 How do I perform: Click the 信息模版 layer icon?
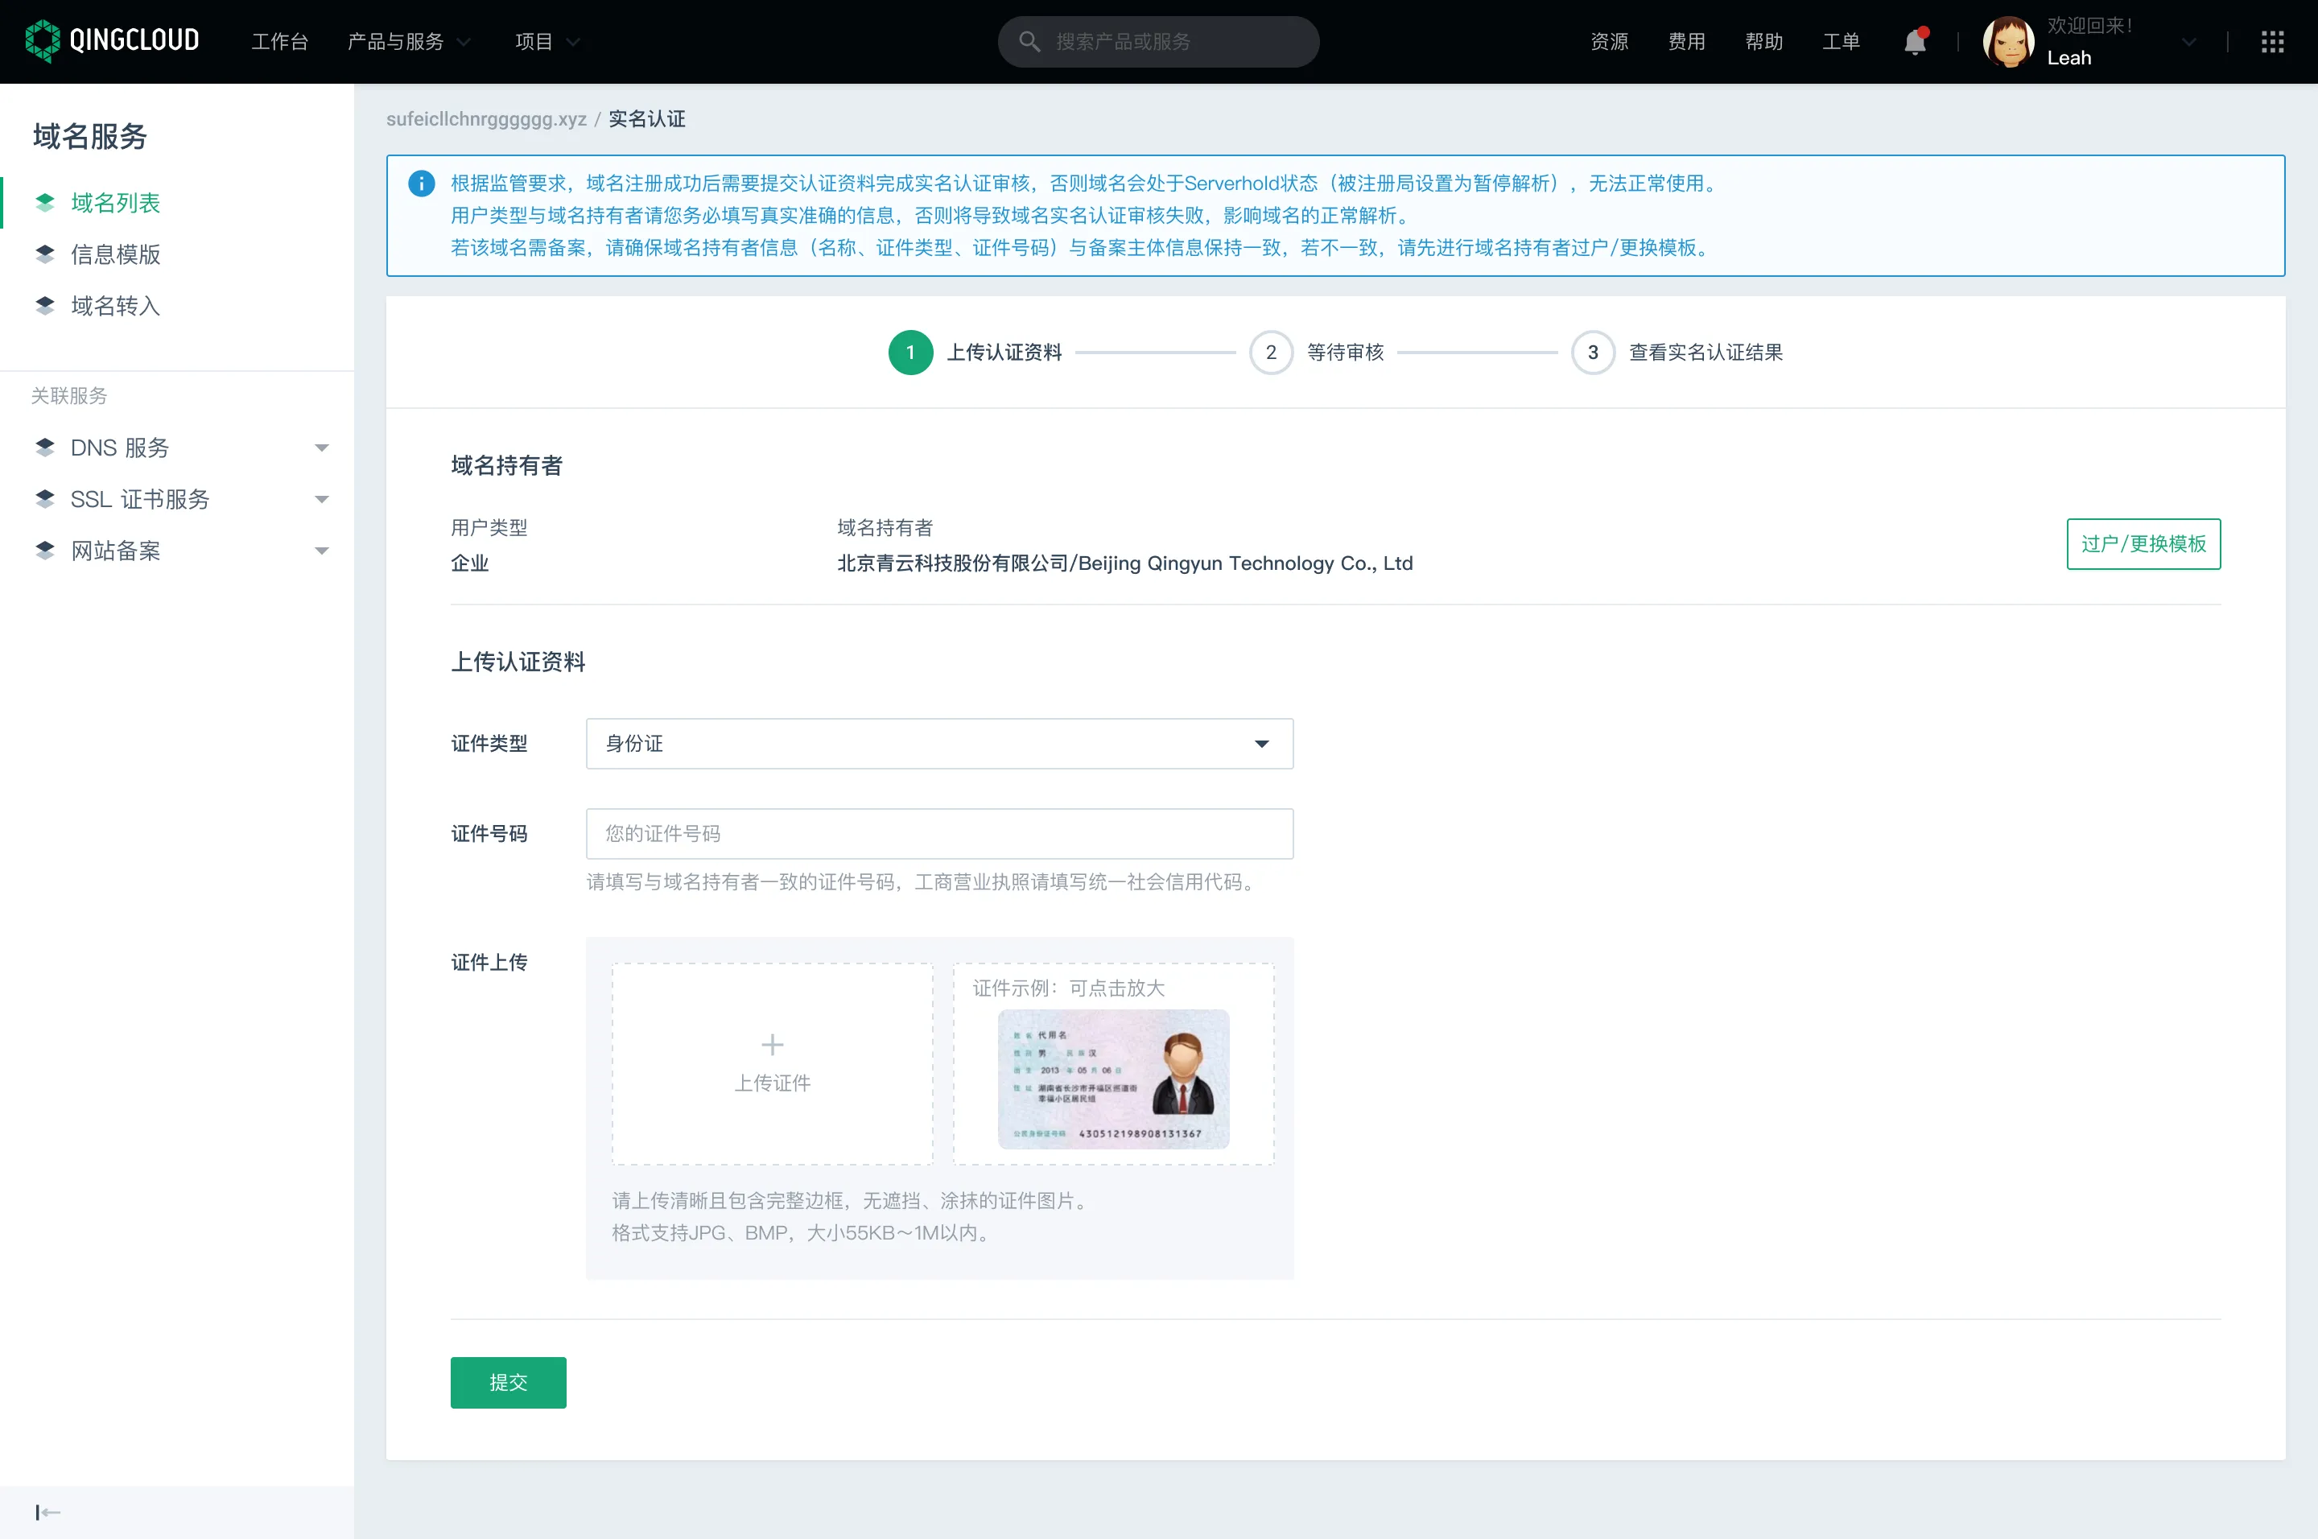tap(45, 254)
